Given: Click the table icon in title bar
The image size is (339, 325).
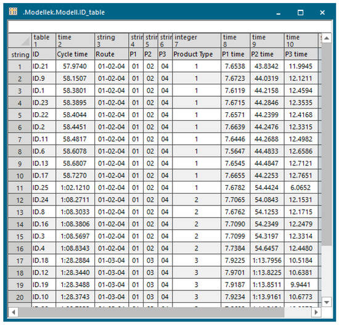Looking at the screenshot, I should tap(13, 12).
